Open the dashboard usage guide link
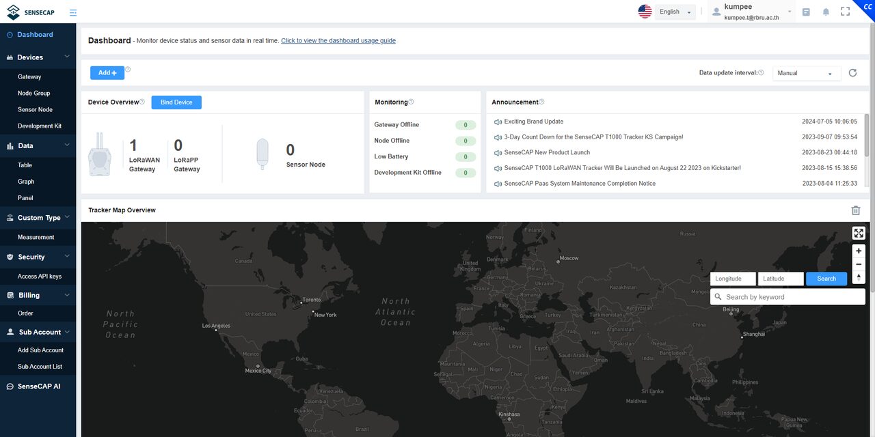This screenshot has height=437, width=875. point(338,41)
